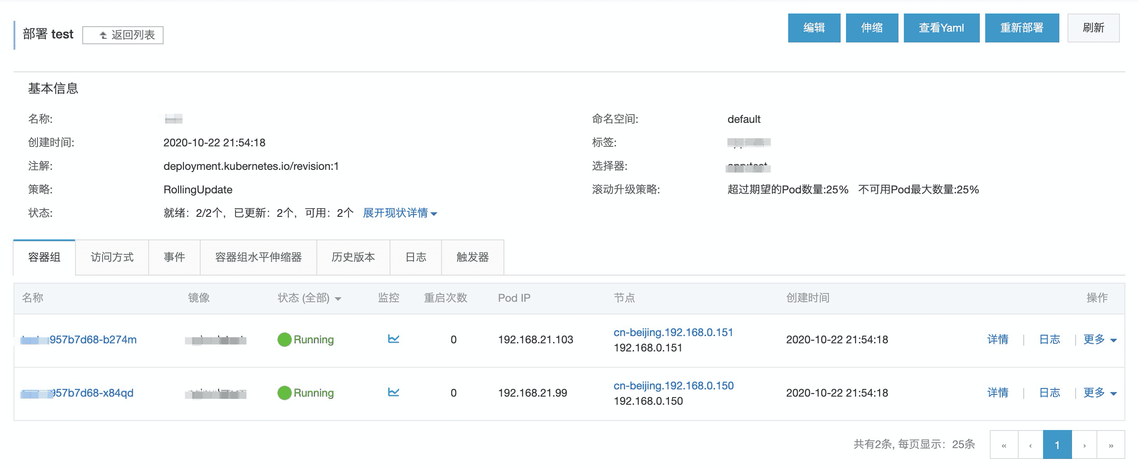Screen dimensions: 1138x468
Task: Open 详情 details for pod x84qd
Action: click(997, 393)
